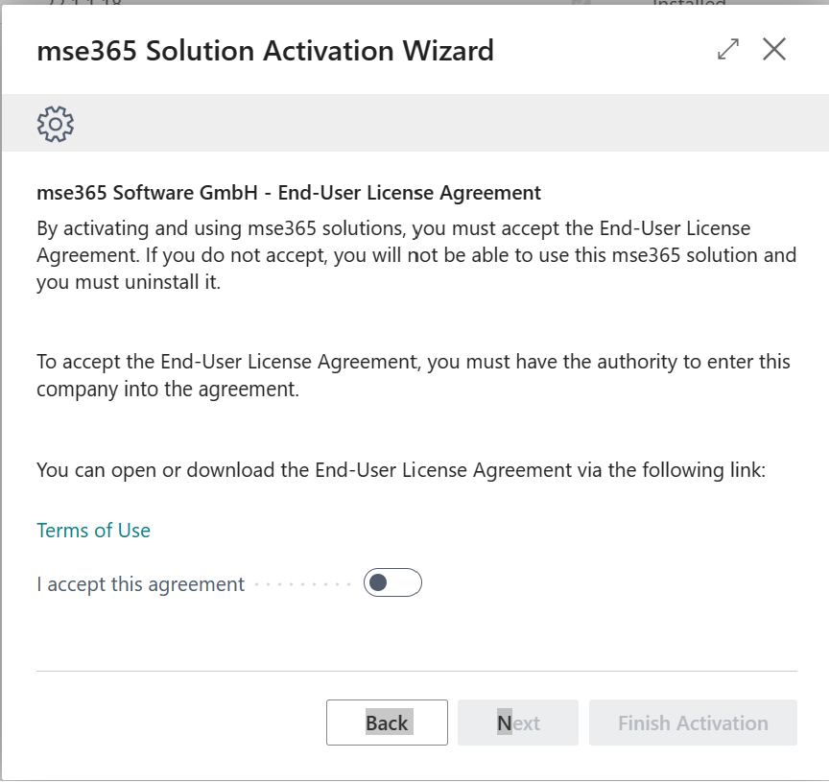
Task: Click the separator line above the wizard buttons
Action: (416, 671)
